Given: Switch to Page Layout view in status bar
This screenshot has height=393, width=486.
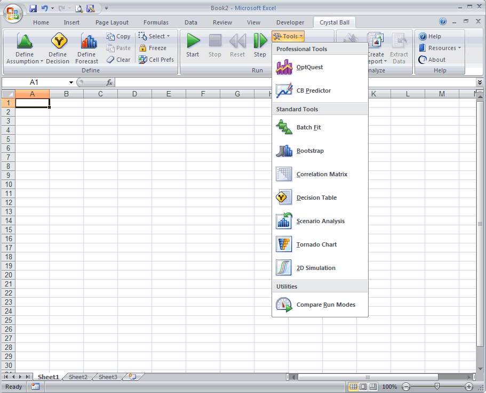Looking at the screenshot, I should pos(363,387).
